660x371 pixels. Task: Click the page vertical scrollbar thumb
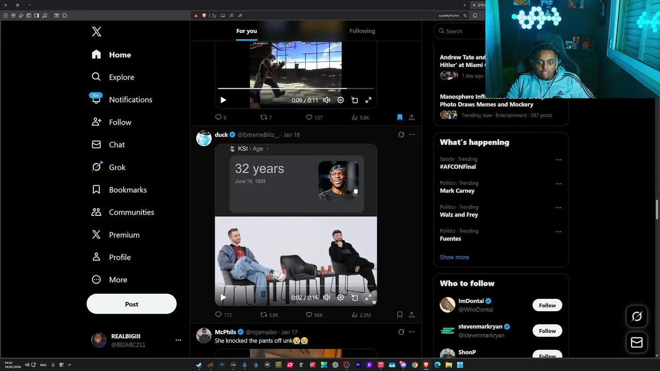[x=657, y=210]
